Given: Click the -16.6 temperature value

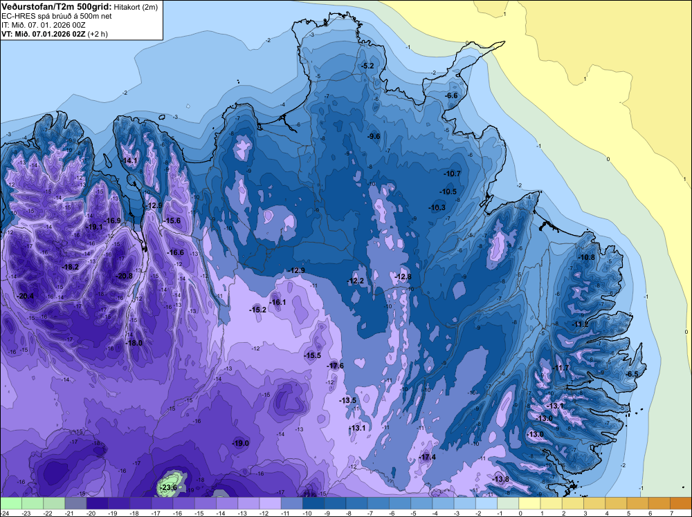Looking at the screenshot, I should [x=175, y=252].
